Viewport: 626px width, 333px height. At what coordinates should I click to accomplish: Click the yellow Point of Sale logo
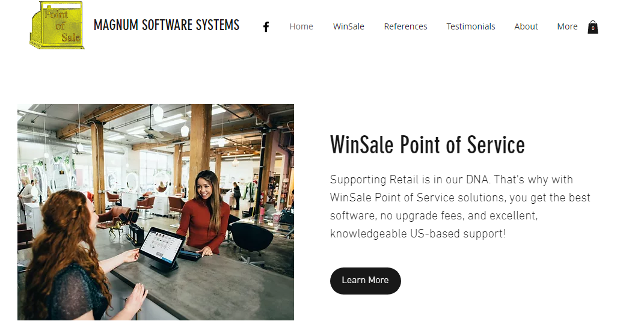(57, 25)
